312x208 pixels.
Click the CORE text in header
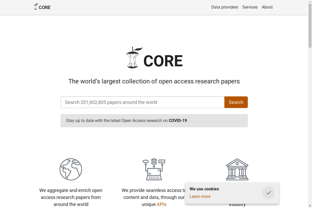[45, 8]
